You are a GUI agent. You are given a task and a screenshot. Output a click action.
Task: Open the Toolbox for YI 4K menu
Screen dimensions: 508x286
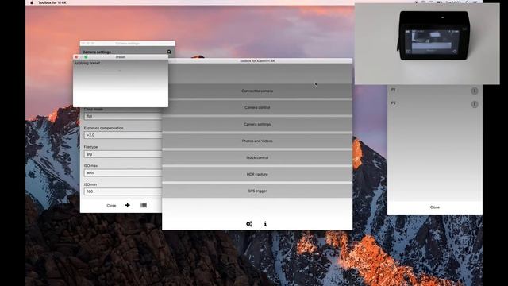[52, 2]
